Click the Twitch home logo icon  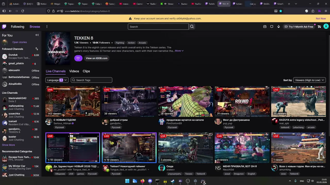click(4, 26)
